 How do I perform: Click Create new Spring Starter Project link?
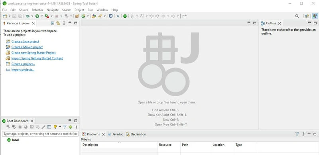click(33, 53)
